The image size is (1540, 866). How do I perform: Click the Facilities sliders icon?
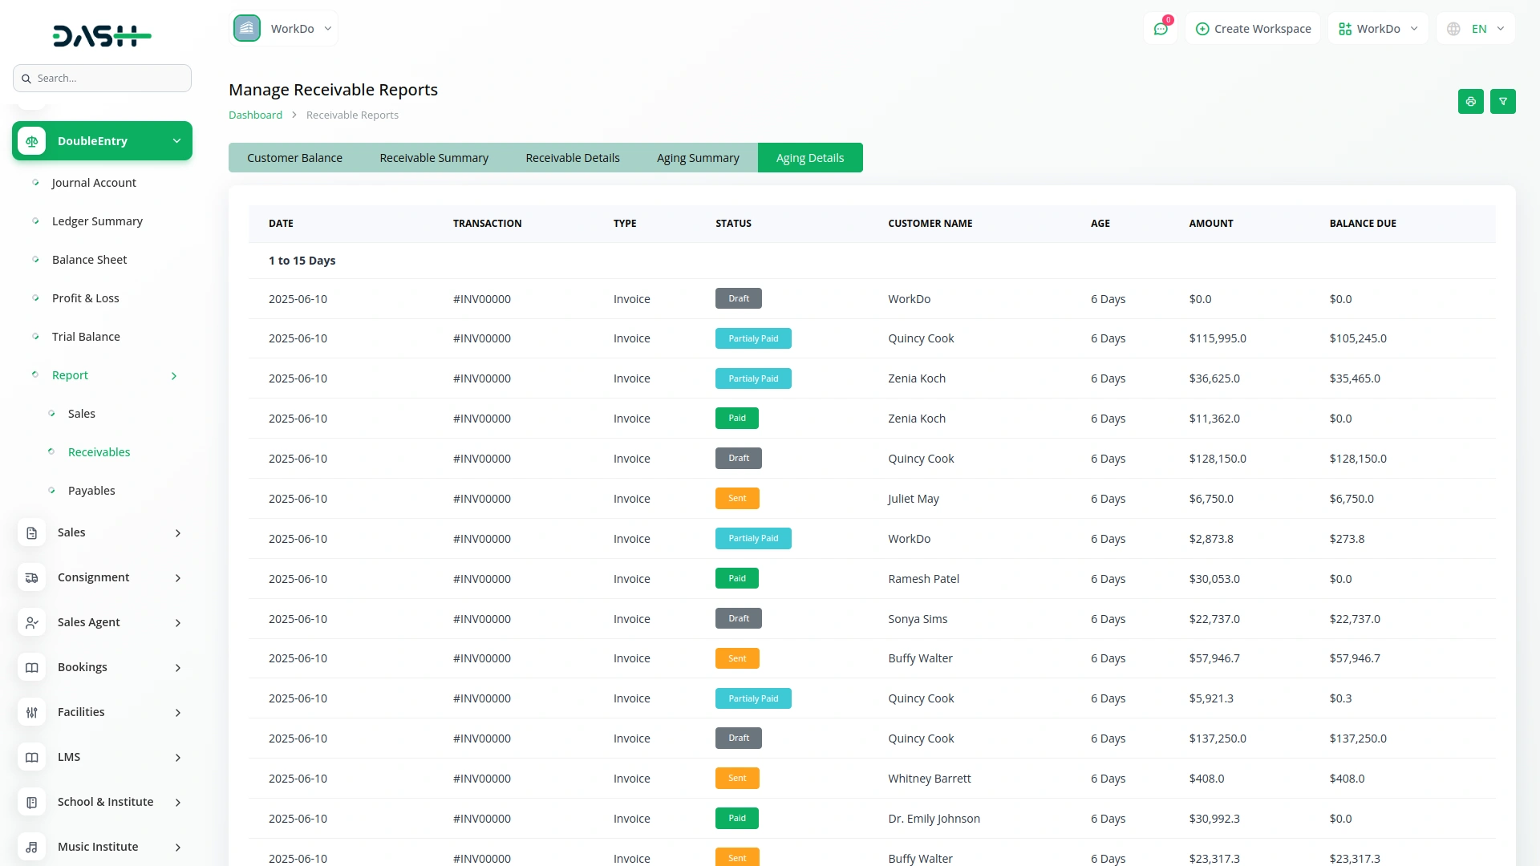[x=31, y=712]
